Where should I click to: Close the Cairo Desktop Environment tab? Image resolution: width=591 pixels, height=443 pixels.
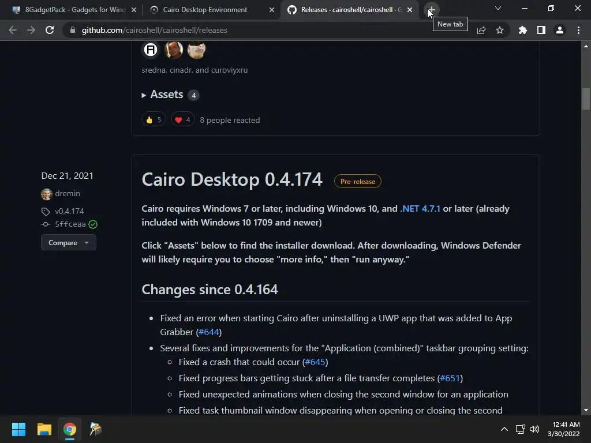(x=272, y=10)
